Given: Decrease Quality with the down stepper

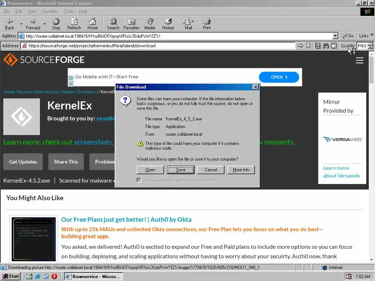Looking at the screenshot, I should coord(371,47).
